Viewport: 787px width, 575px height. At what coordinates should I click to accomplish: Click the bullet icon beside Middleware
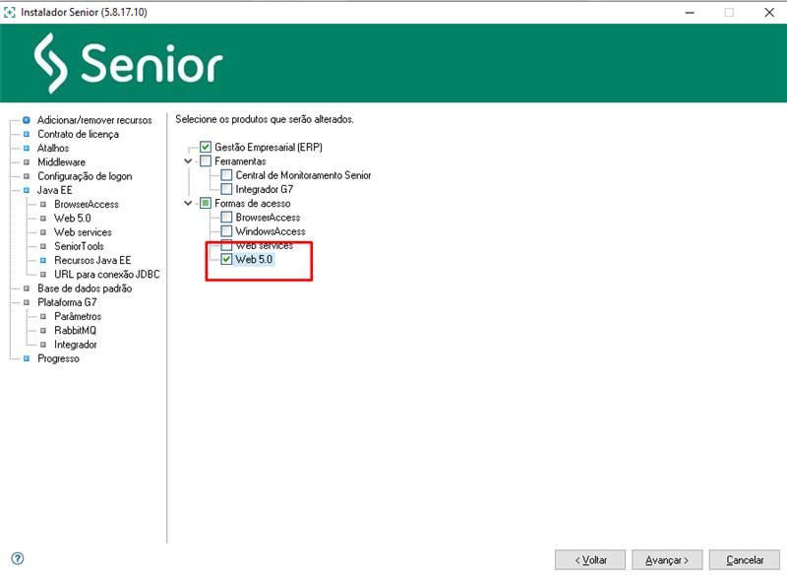coord(27,162)
